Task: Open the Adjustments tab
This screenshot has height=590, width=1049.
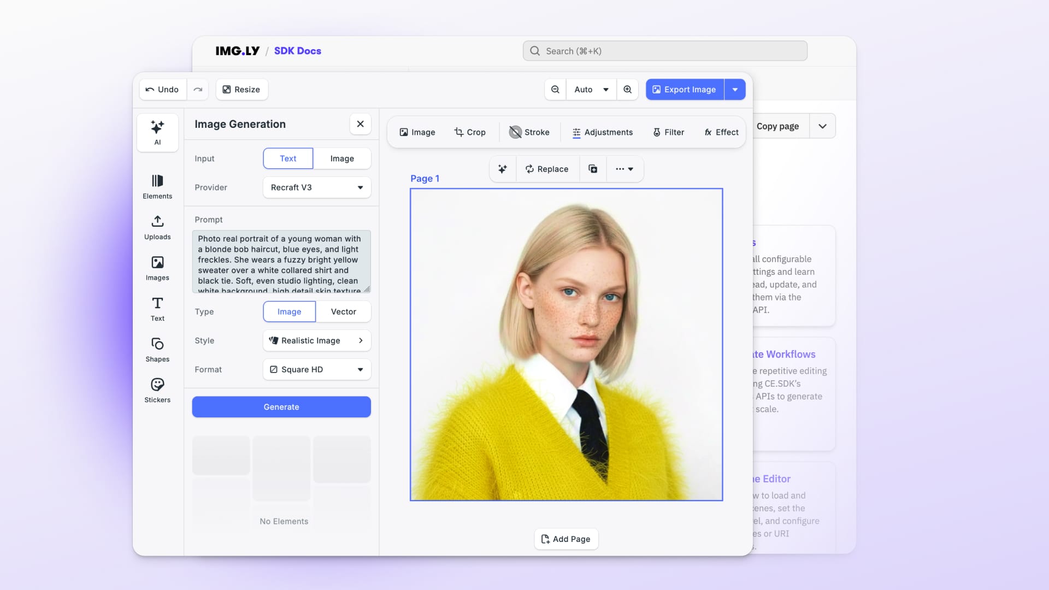Action: 602,132
